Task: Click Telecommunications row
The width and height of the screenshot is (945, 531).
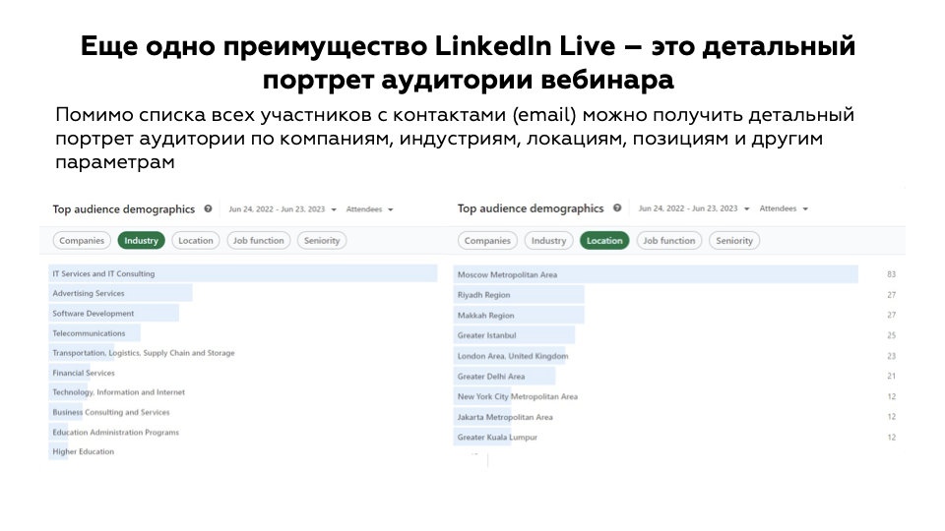Action: pyautogui.click(x=94, y=333)
